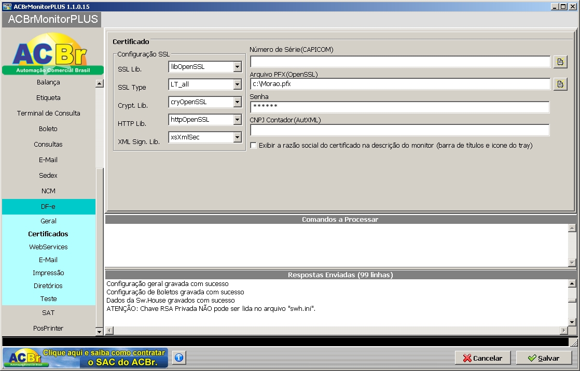The image size is (580, 371).
Task: Enable showing certificate razão social checkbox
Action: click(x=253, y=145)
